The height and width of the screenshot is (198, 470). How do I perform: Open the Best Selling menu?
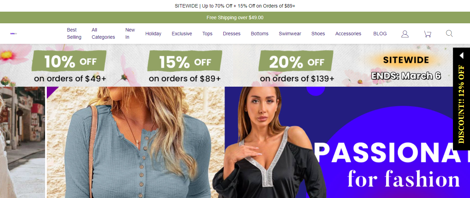74,34
